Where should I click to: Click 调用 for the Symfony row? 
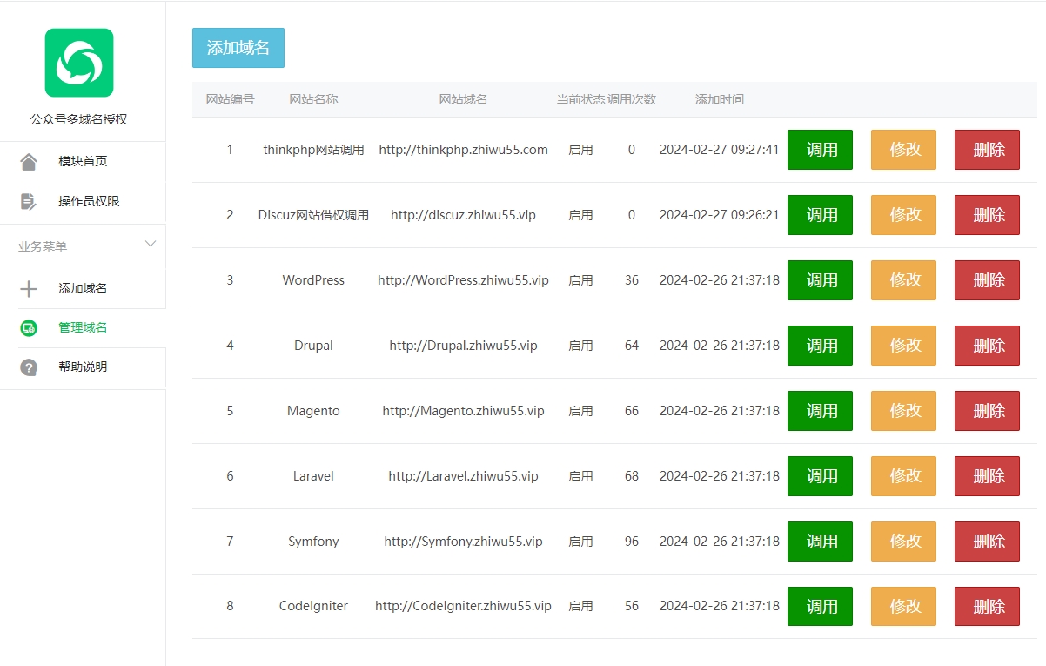tap(820, 542)
